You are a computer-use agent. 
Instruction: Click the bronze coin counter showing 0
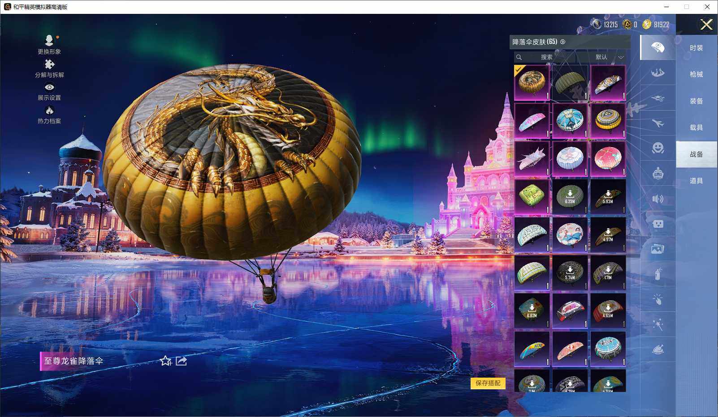click(630, 25)
